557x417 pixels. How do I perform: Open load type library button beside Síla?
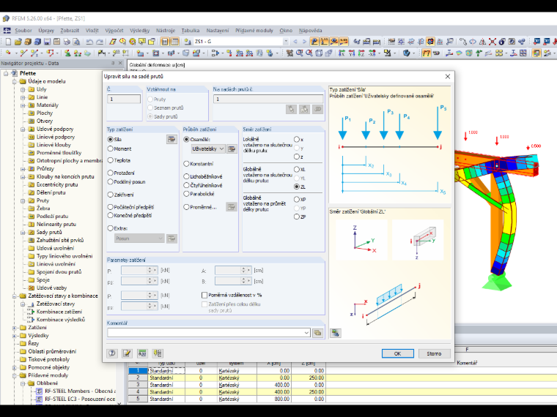[x=171, y=139]
